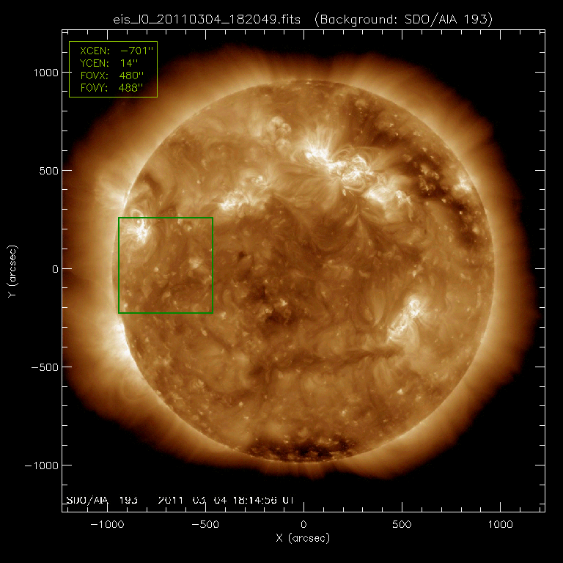563x563 pixels.
Task: Click the 0 tick label on X axis
Action: (303, 524)
